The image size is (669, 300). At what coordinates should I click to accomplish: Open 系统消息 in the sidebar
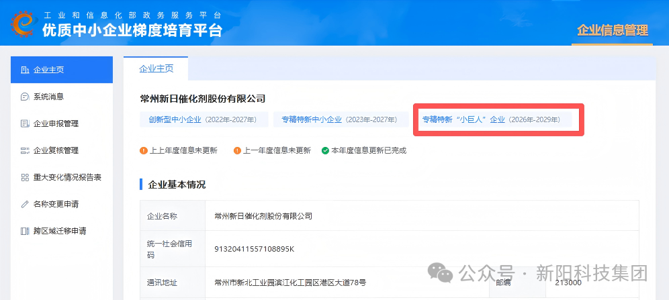pyautogui.click(x=62, y=97)
